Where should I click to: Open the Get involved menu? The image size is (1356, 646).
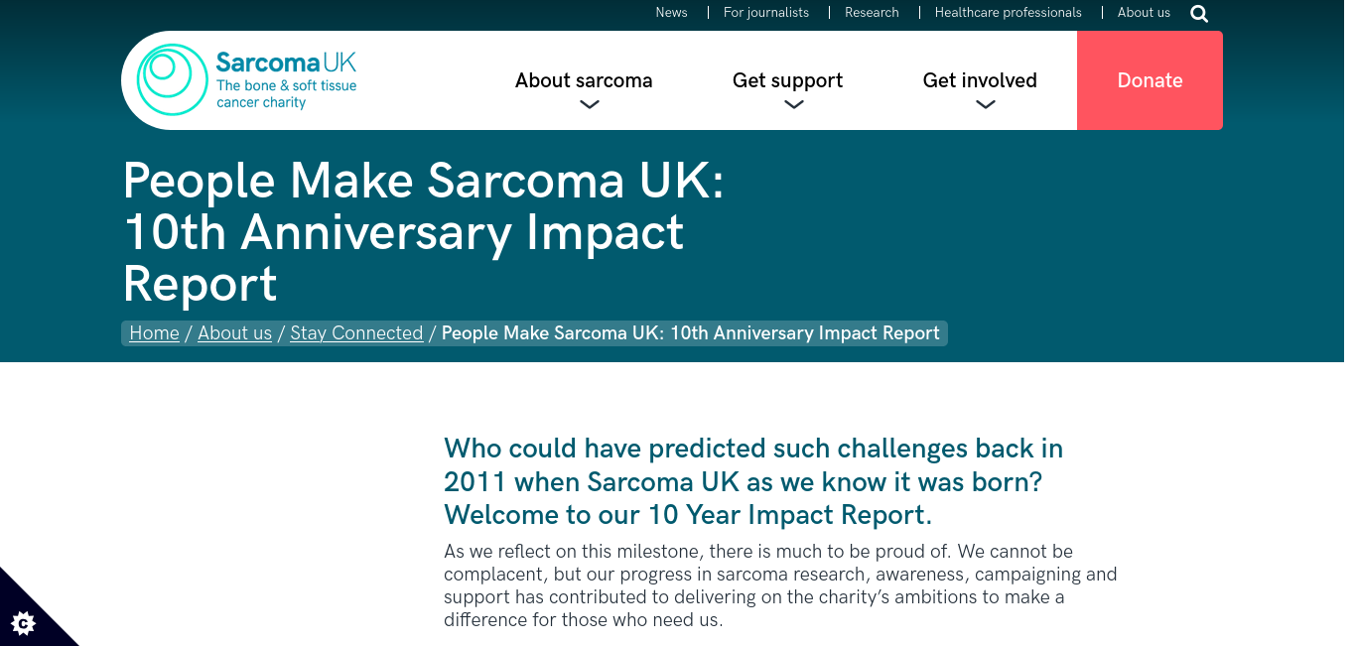[980, 80]
